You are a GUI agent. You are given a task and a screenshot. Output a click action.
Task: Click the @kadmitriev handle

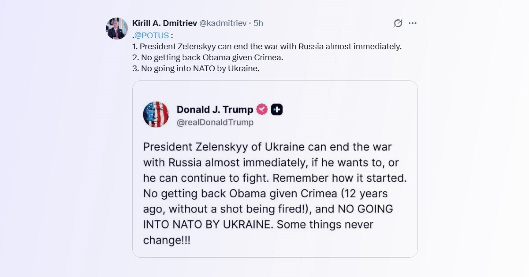tap(223, 23)
